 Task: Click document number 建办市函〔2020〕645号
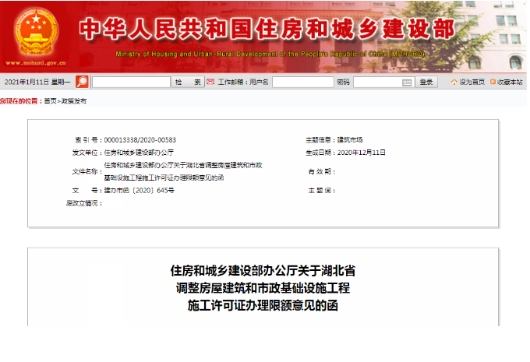pos(140,191)
